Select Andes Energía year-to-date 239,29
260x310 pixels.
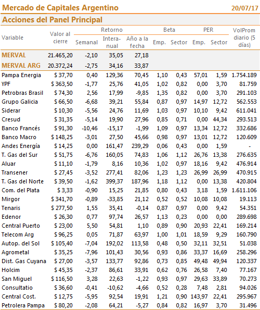140,146
